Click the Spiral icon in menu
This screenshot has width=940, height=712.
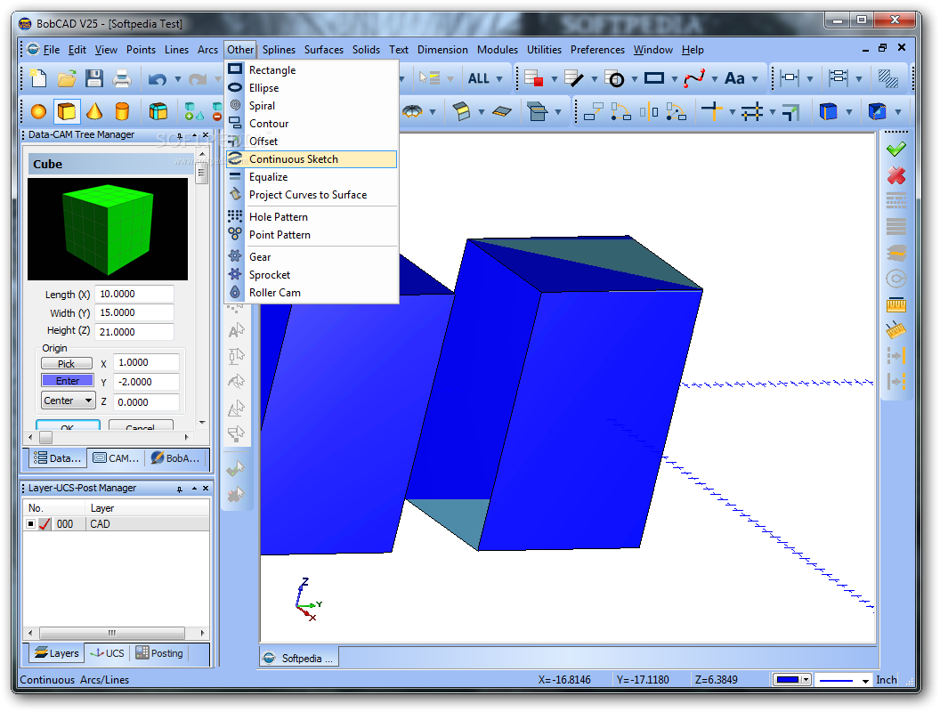235,105
